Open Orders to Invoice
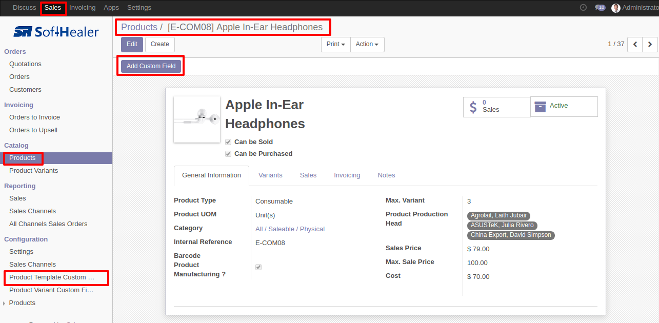 (34, 117)
